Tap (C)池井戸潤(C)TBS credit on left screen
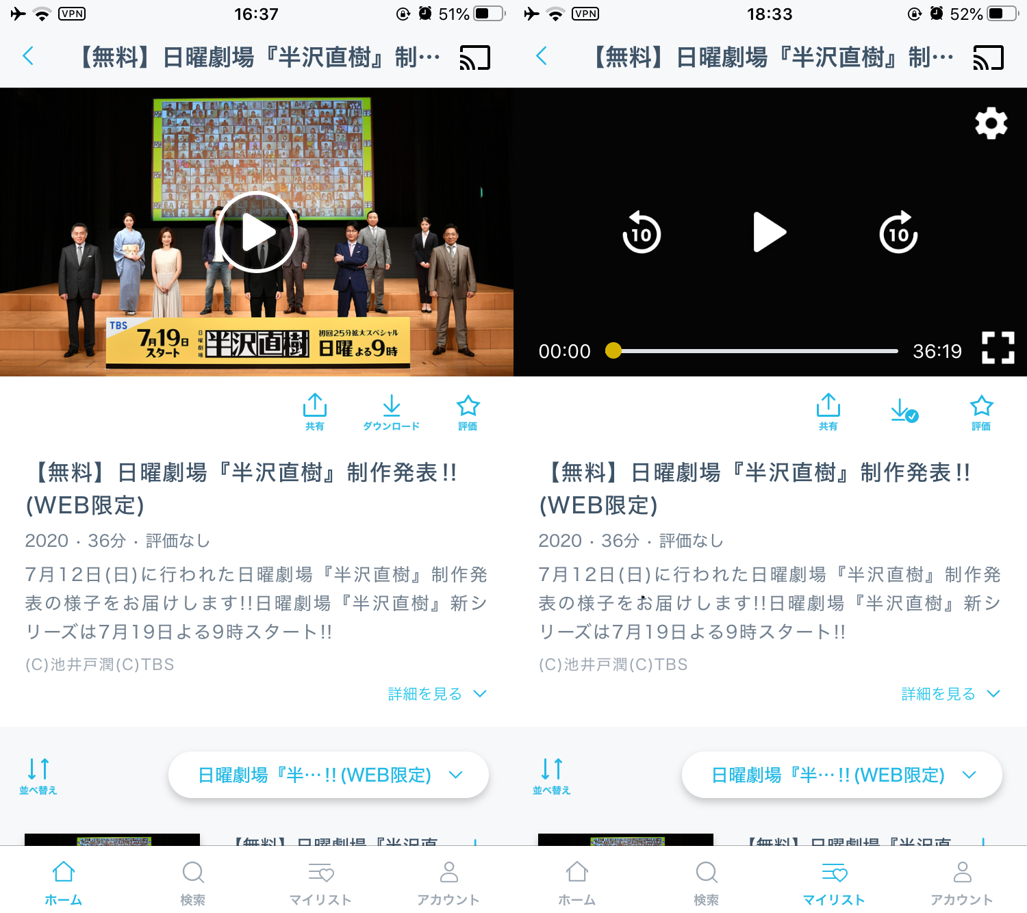The height and width of the screenshot is (913, 1027). coord(100,665)
